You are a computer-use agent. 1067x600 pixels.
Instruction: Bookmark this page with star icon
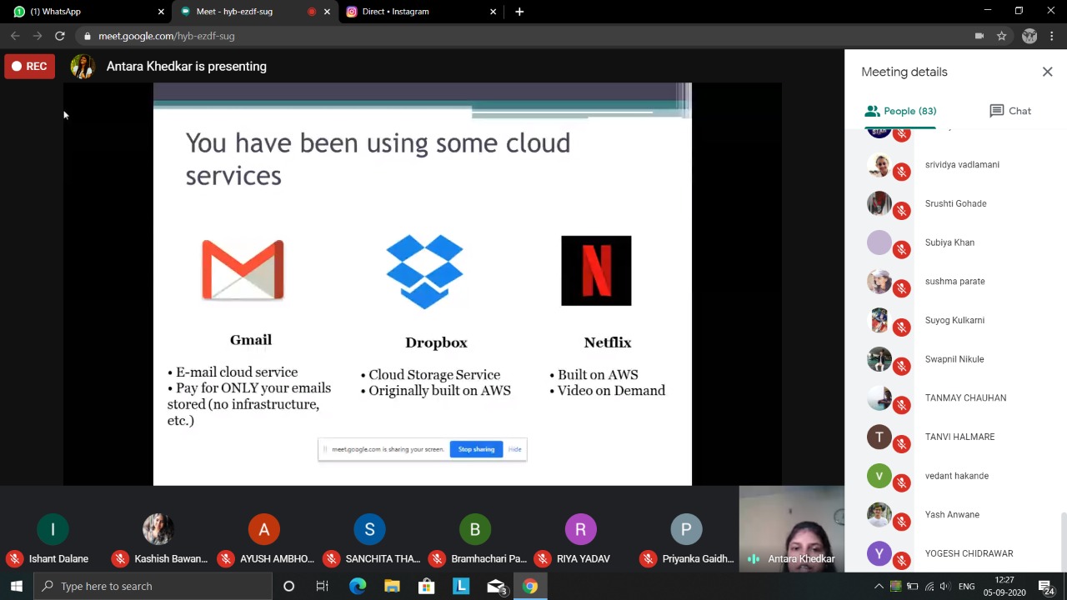[x=1001, y=36]
